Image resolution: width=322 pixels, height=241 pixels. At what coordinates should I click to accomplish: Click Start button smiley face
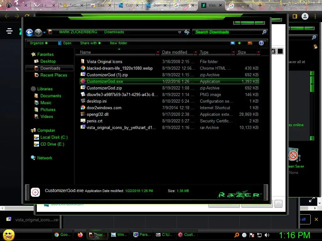click(x=8, y=235)
